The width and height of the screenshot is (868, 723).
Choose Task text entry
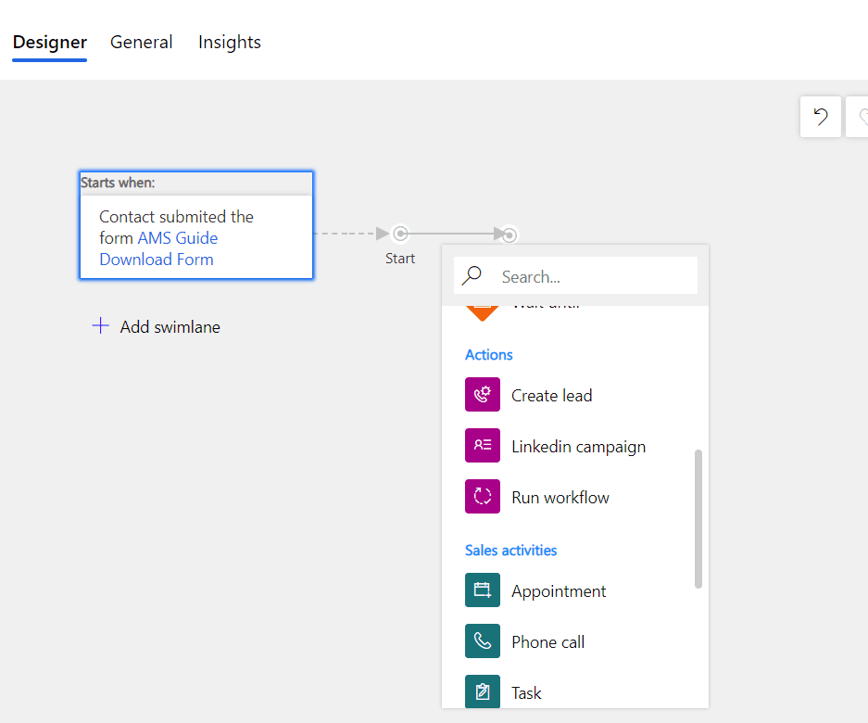click(x=526, y=693)
